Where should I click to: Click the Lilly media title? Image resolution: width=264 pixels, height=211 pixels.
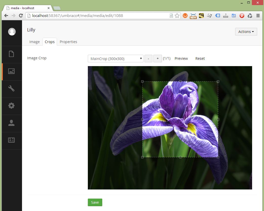31,30
